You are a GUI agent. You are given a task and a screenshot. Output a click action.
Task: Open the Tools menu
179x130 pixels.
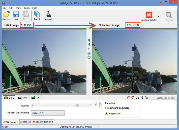[27, 8]
